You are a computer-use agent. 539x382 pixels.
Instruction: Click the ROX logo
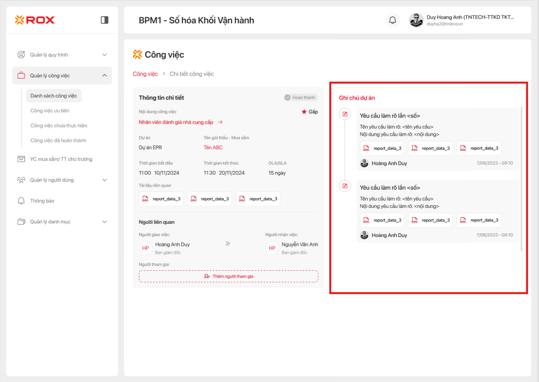(35, 20)
